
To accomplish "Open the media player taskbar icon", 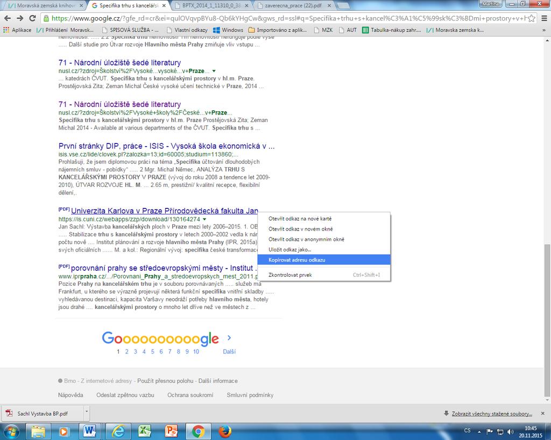I will pyautogui.click(x=63, y=431).
